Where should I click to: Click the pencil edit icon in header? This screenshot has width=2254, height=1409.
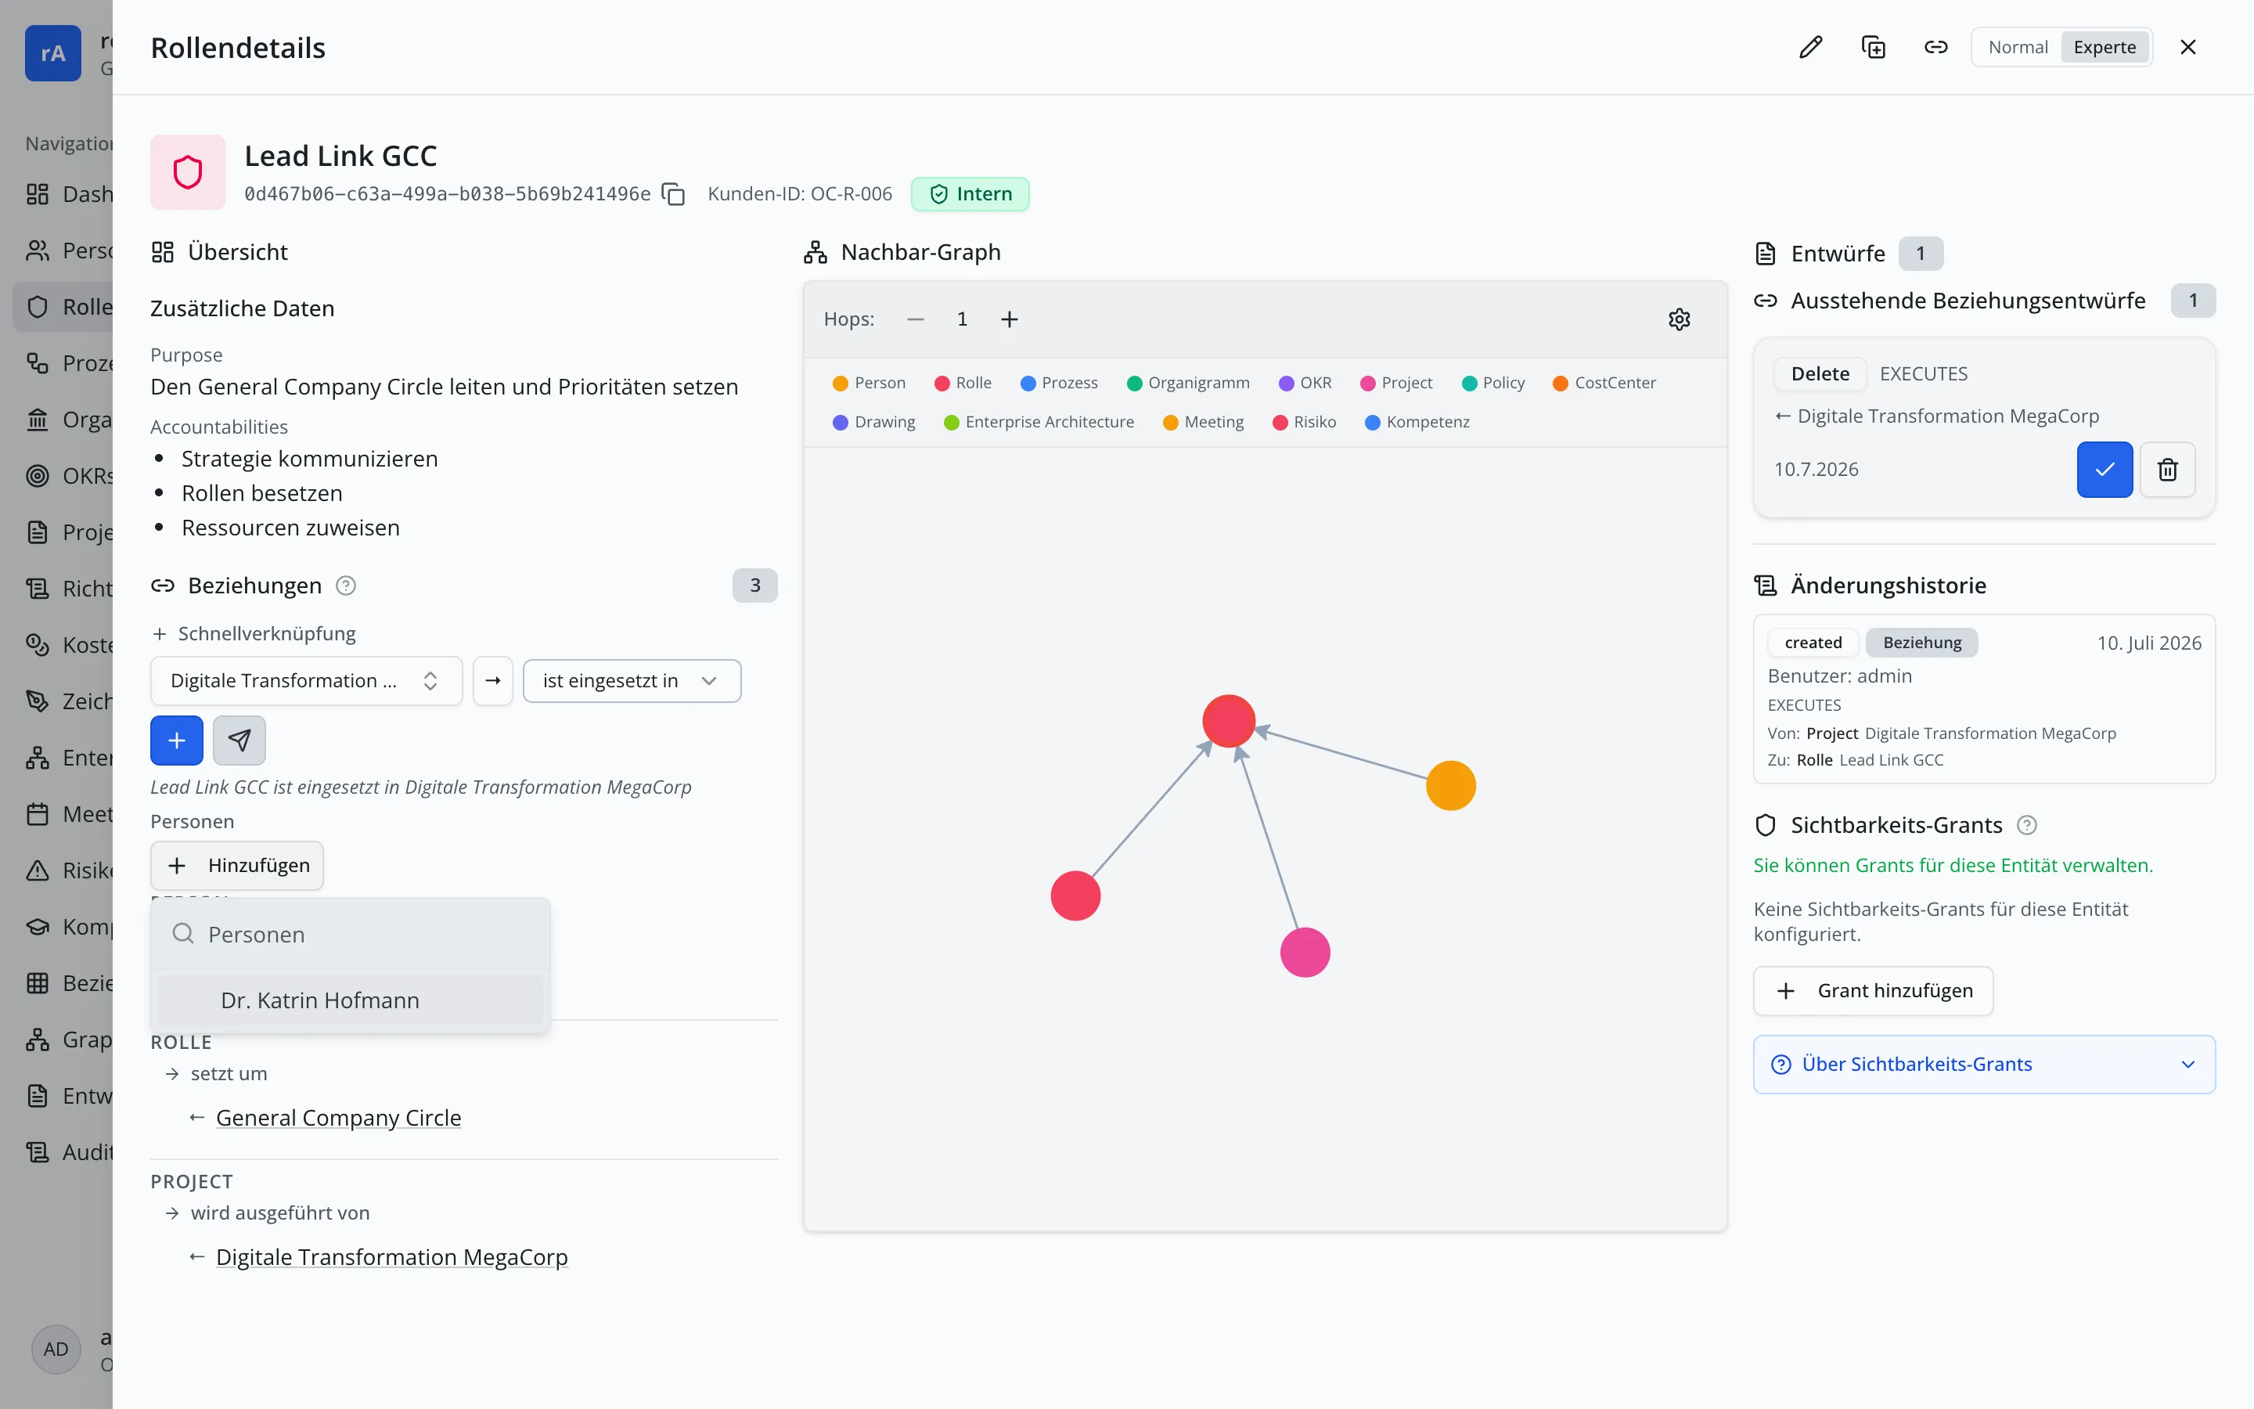pos(1811,48)
